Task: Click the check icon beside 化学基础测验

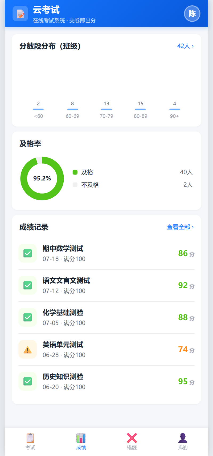Action: click(x=27, y=317)
